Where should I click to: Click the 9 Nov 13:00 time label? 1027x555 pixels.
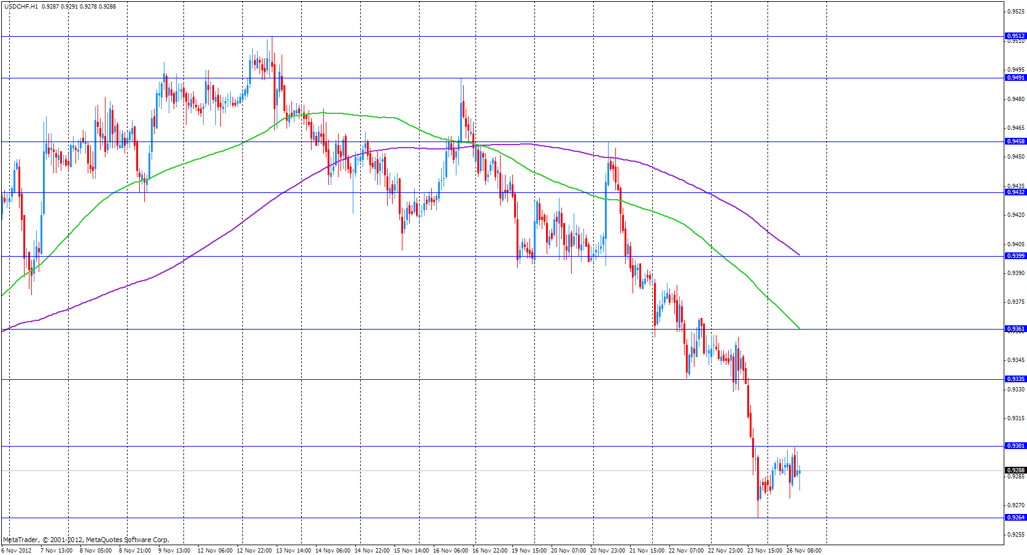click(174, 551)
